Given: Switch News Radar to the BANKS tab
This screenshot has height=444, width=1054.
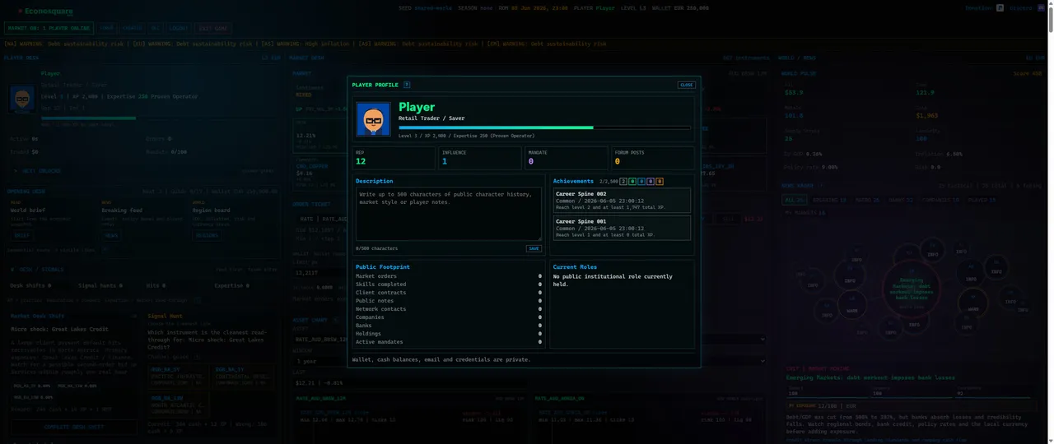Looking at the screenshot, I should pos(901,200).
